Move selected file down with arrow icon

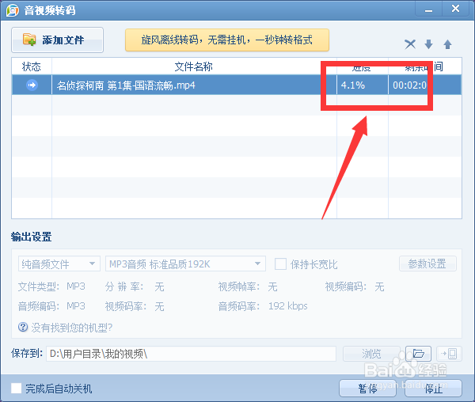point(428,44)
